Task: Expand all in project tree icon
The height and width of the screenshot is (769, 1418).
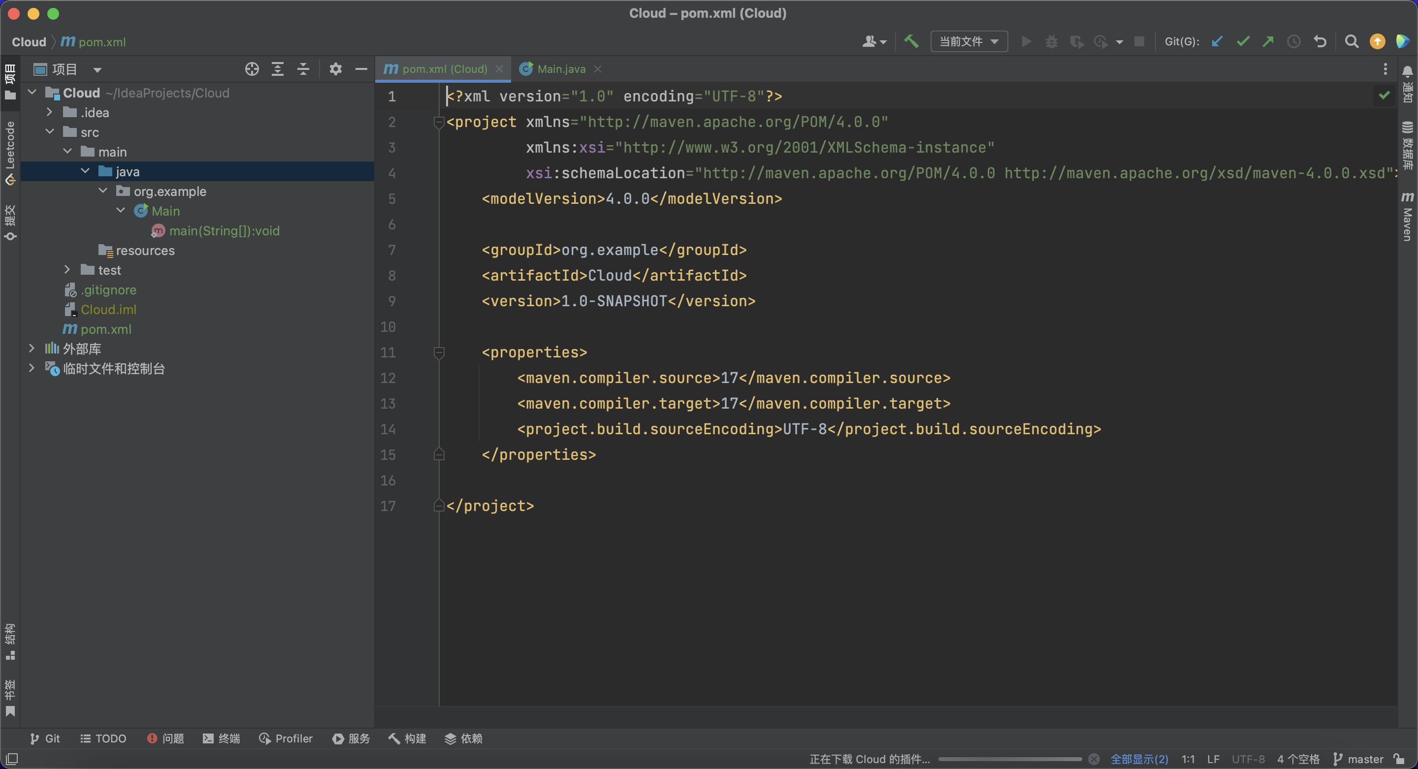Action: coord(277,69)
